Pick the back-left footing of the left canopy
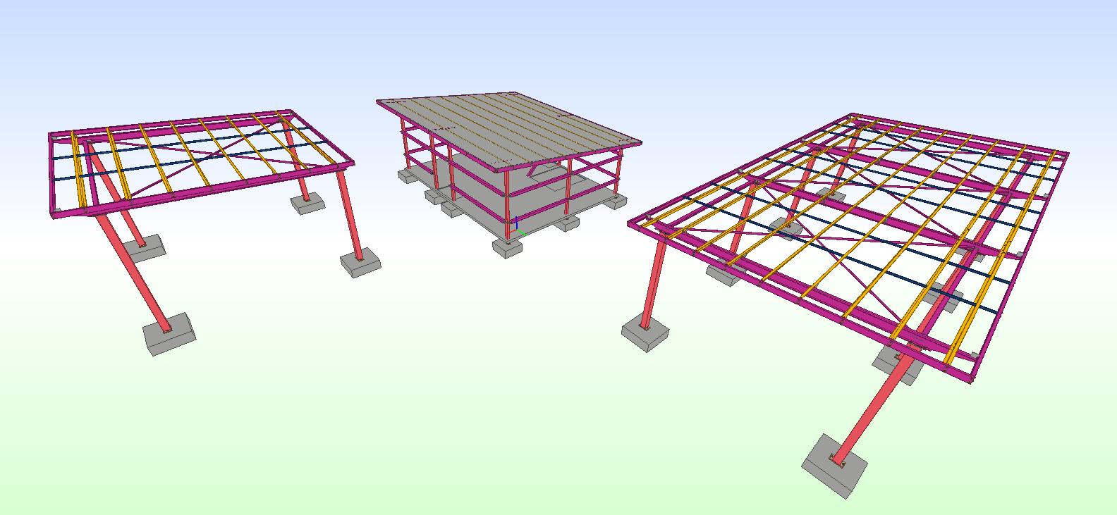Image resolution: width=1117 pixels, height=515 pixels. 146,248
